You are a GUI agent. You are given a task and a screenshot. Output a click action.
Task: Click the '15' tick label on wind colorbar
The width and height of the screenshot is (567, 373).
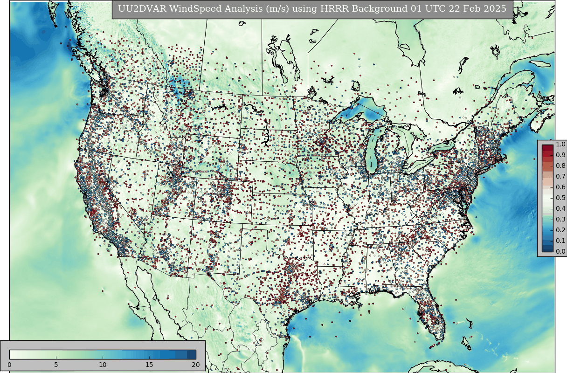point(149,365)
